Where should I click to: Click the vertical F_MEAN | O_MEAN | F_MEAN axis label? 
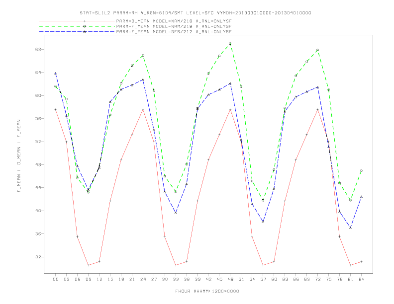click(19, 156)
